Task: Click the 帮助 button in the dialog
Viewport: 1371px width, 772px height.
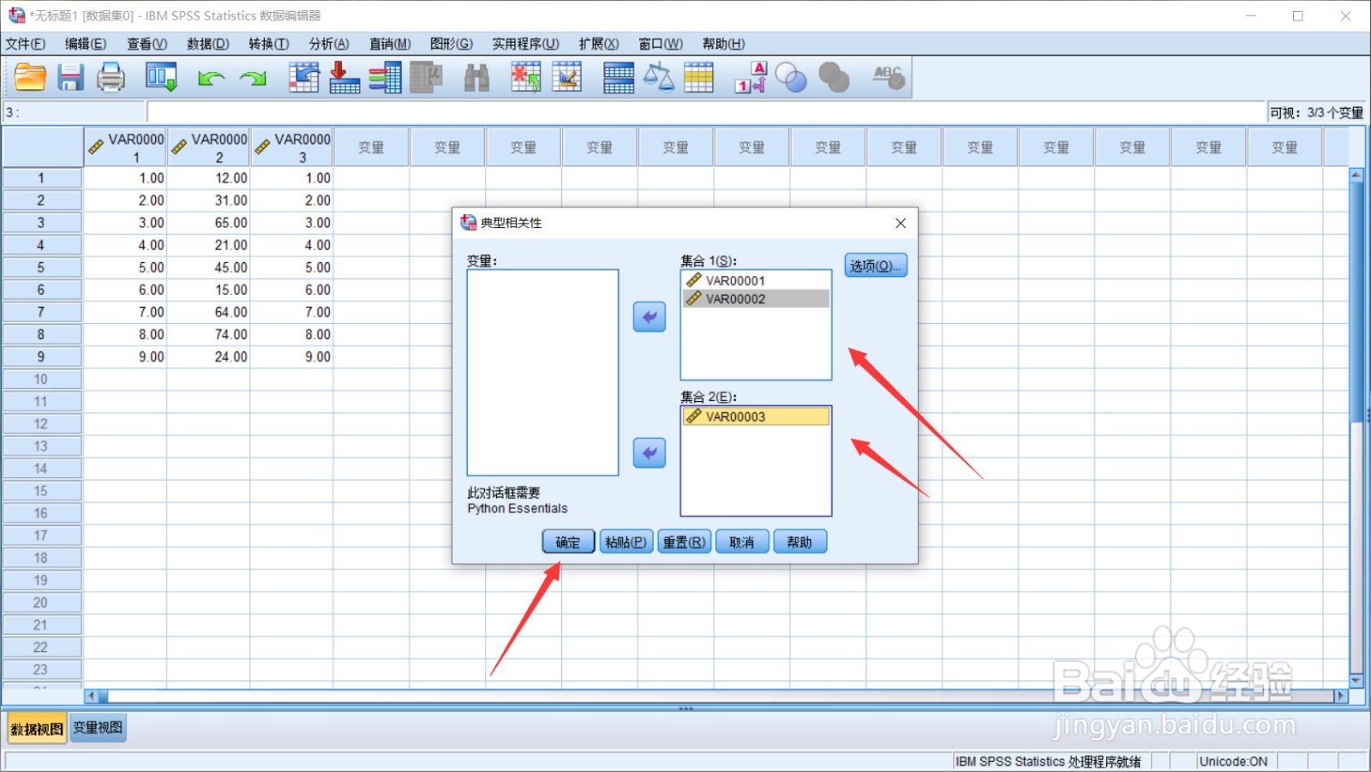Action: point(799,542)
